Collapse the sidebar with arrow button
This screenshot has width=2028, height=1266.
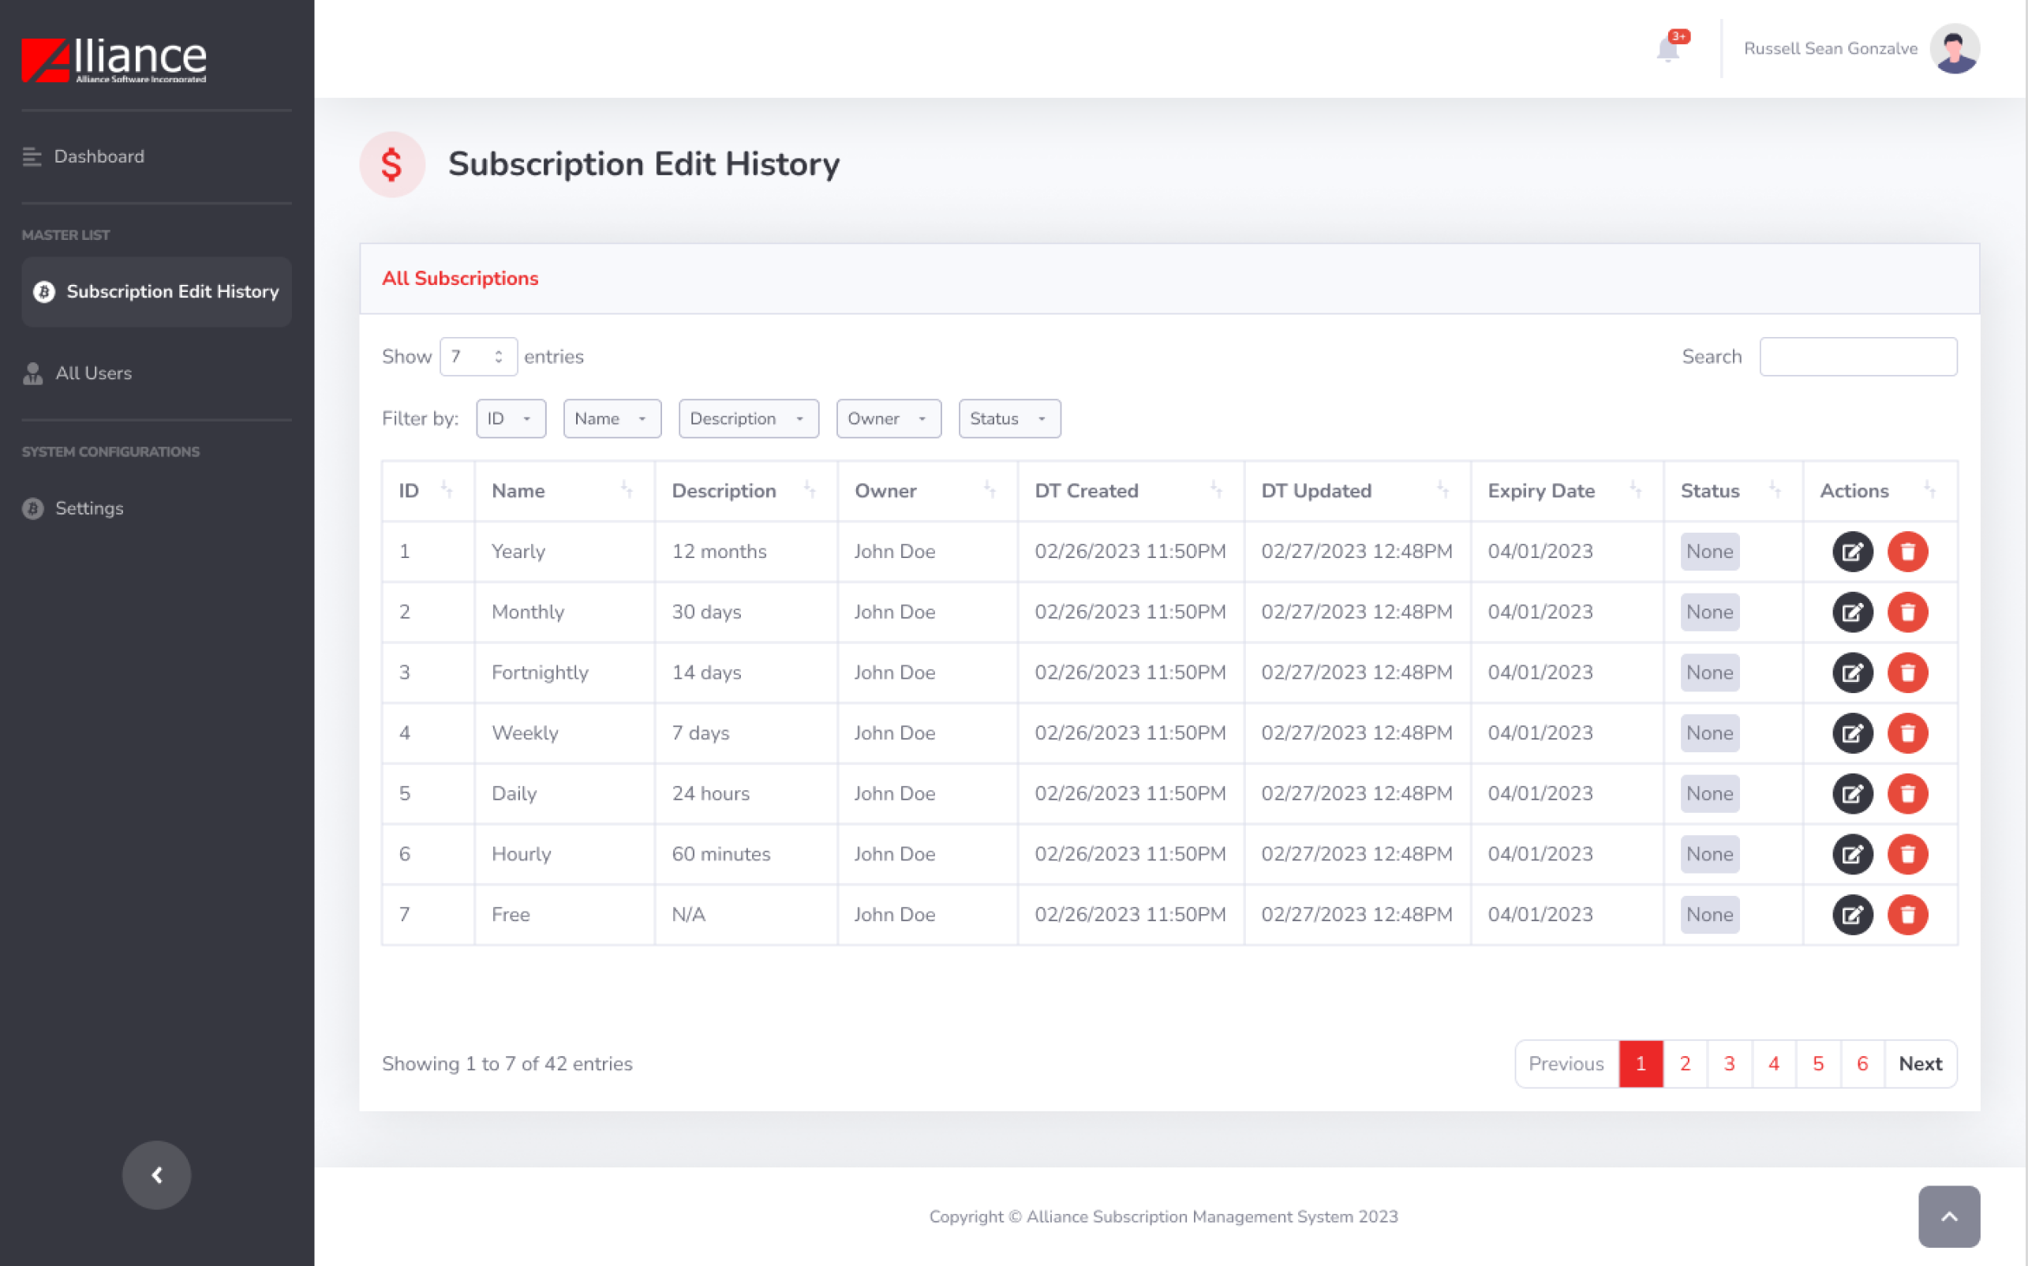[156, 1174]
